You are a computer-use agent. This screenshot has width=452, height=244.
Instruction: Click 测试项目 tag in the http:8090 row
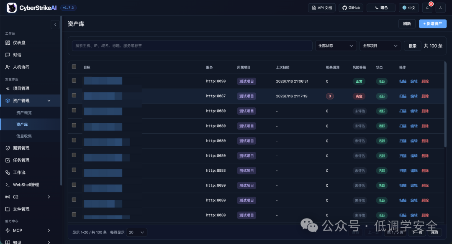click(247, 81)
